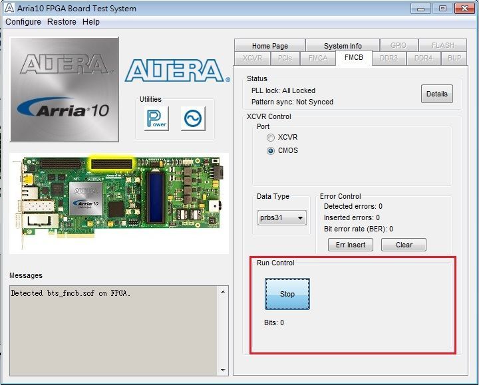Image resolution: width=479 pixels, height=385 pixels.
Task: Stop the running test
Action: coord(287,294)
